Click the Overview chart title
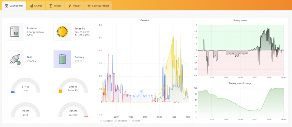 coord(145,20)
